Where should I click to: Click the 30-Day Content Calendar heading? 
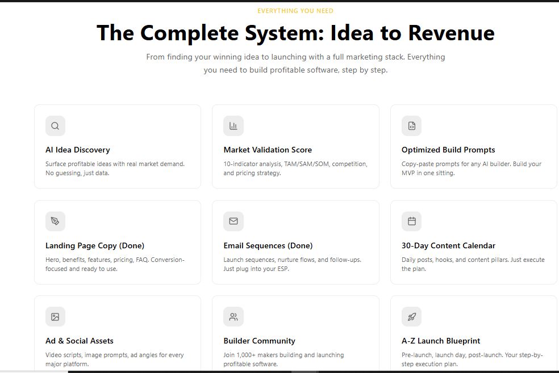[448, 245]
